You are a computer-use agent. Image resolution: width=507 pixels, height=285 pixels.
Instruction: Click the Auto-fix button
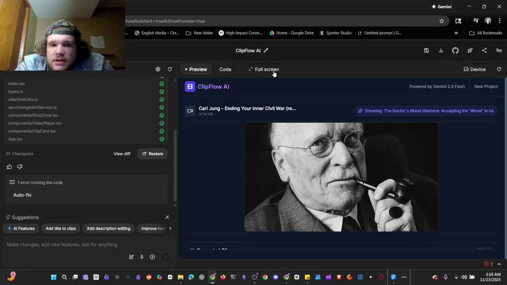tap(23, 195)
